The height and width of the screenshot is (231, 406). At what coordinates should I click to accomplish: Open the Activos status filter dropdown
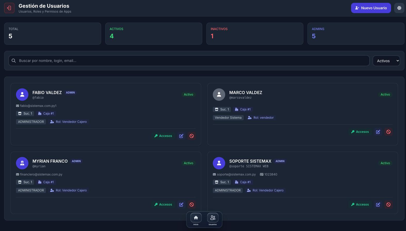click(x=386, y=61)
